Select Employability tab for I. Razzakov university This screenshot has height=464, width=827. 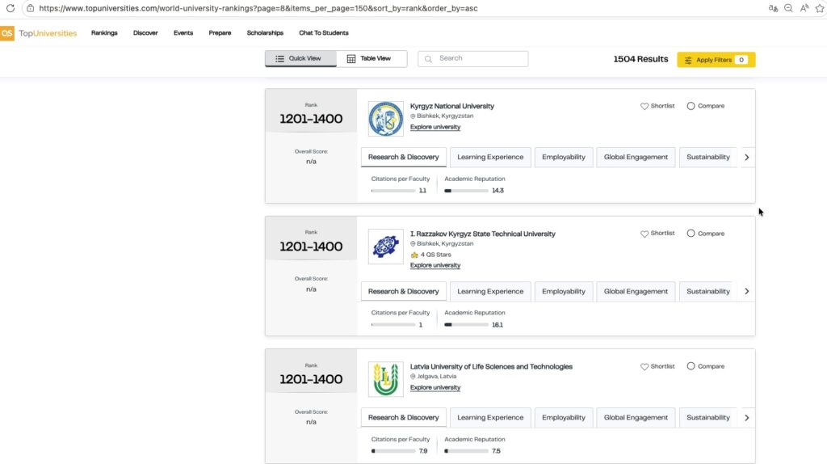click(x=563, y=291)
